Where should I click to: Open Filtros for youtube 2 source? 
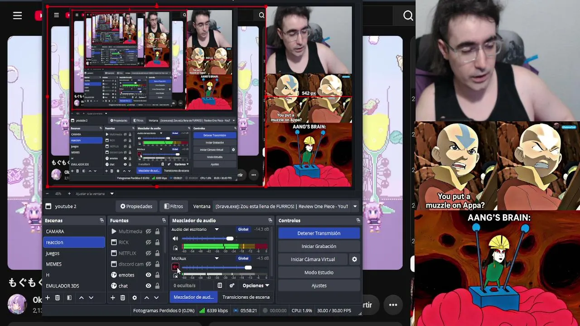click(x=174, y=206)
